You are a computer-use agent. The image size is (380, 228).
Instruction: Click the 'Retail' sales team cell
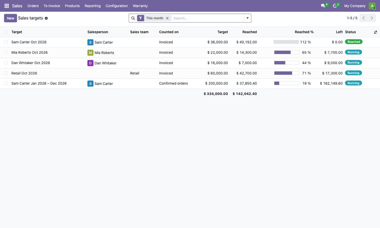click(135, 73)
